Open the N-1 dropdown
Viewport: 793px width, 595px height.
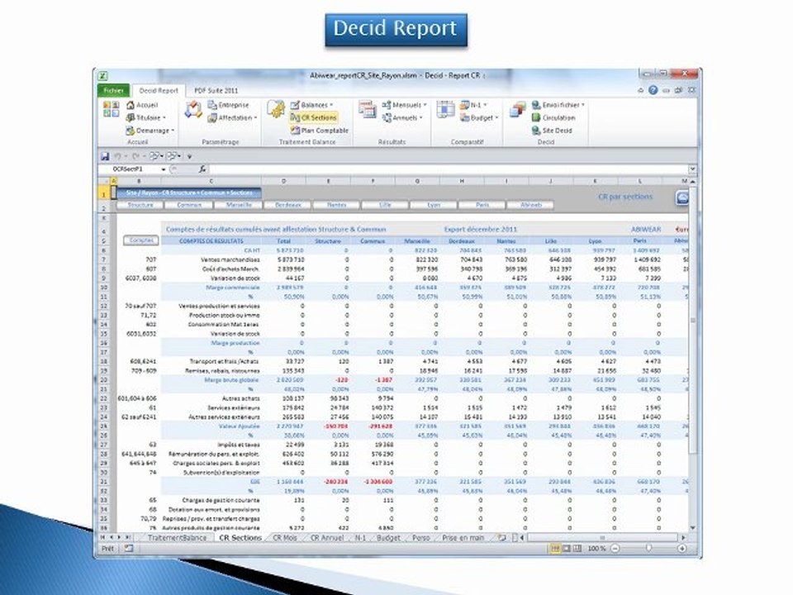tap(473, 105)
